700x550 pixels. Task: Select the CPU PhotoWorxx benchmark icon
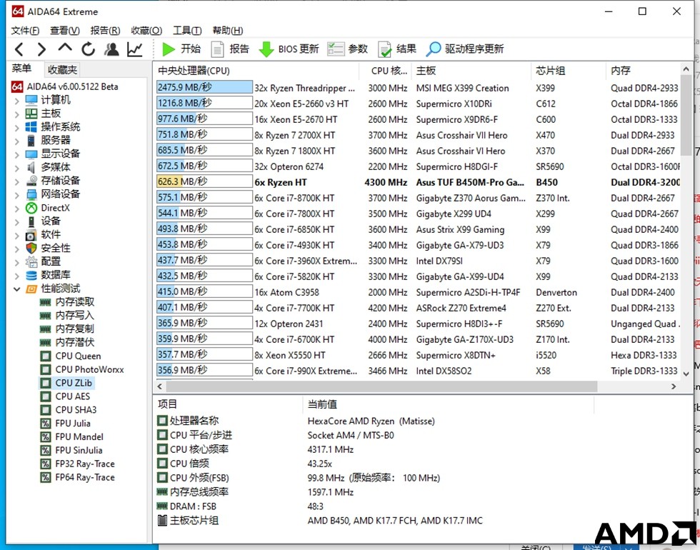(45, 370)
